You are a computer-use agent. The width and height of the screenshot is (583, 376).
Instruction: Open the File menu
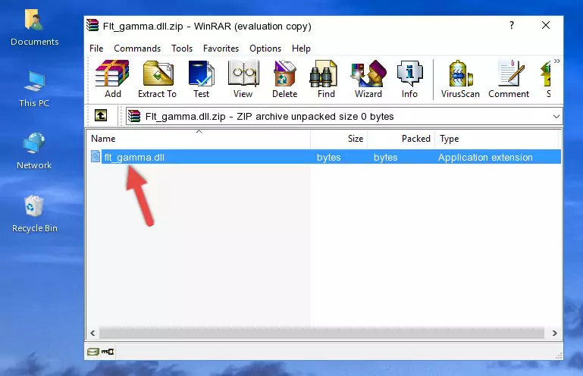point(96,49)
